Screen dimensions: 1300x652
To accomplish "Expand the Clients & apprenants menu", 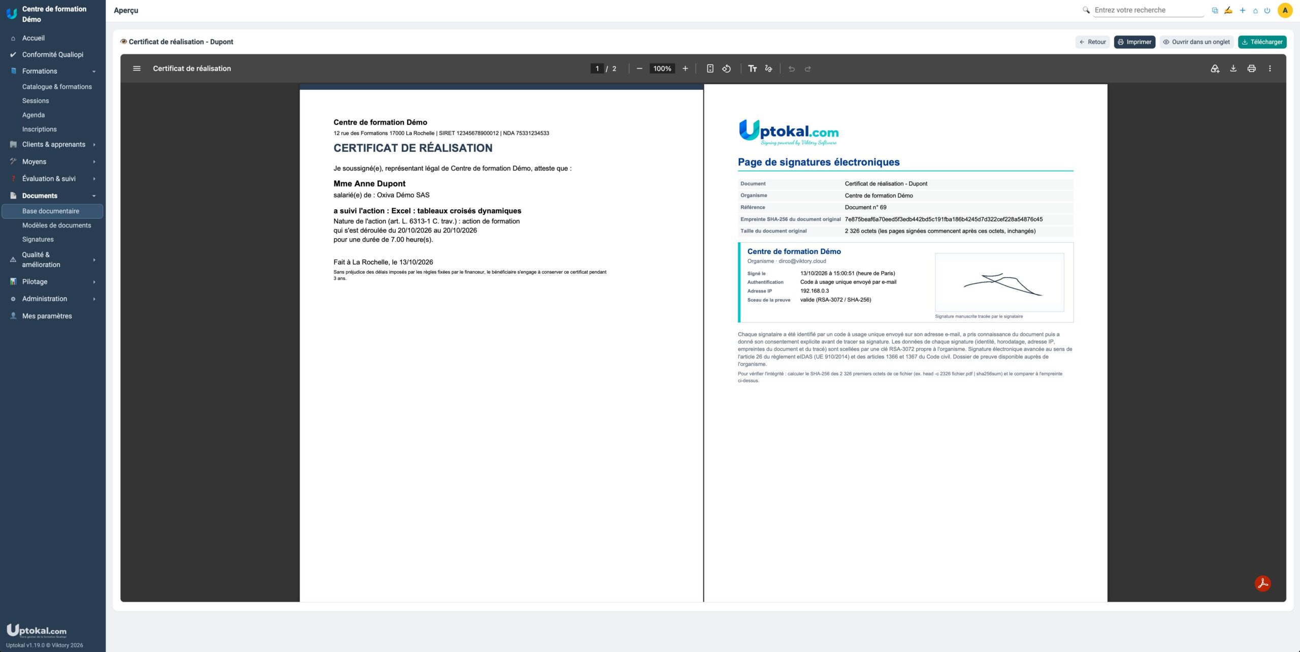I will [53, 144].
